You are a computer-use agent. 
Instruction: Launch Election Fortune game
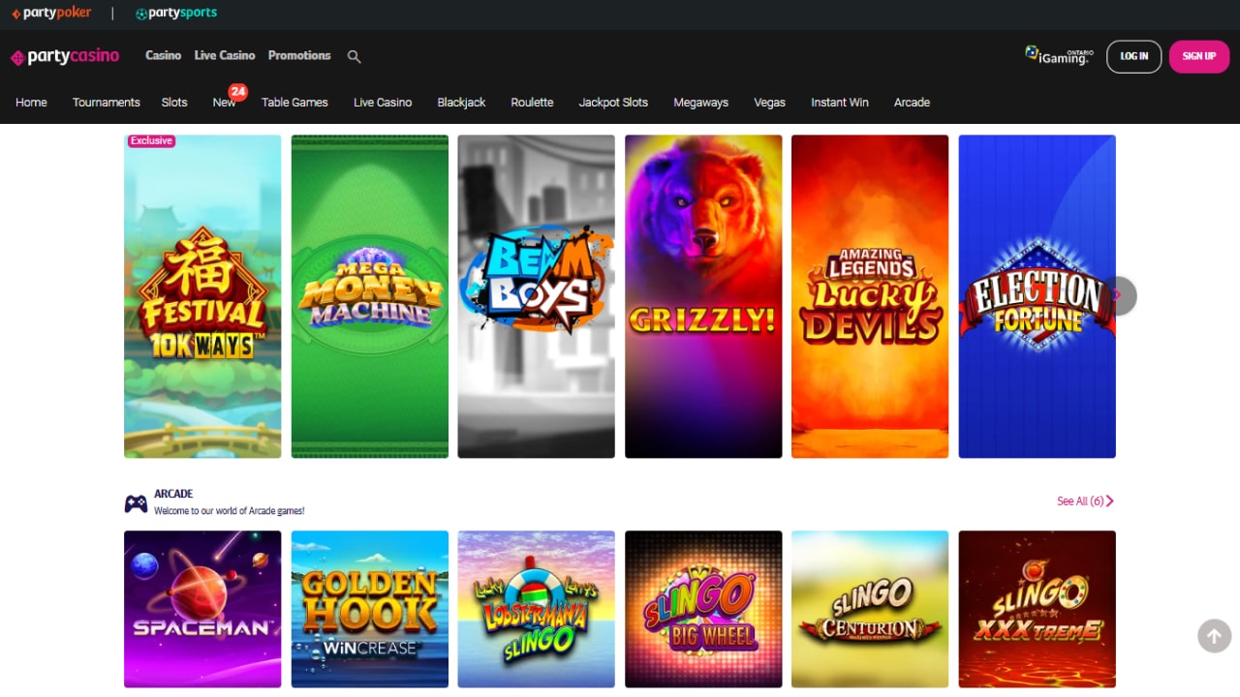point(1037,296)
